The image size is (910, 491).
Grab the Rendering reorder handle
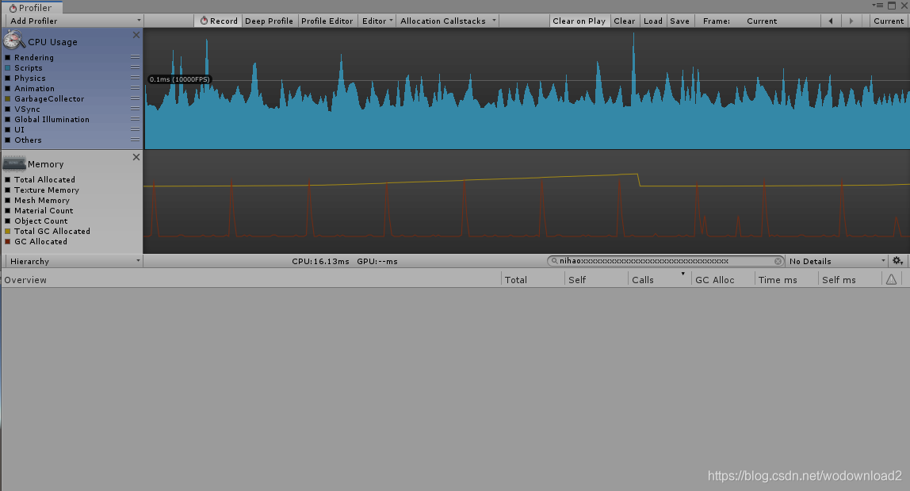coord(135,57)
